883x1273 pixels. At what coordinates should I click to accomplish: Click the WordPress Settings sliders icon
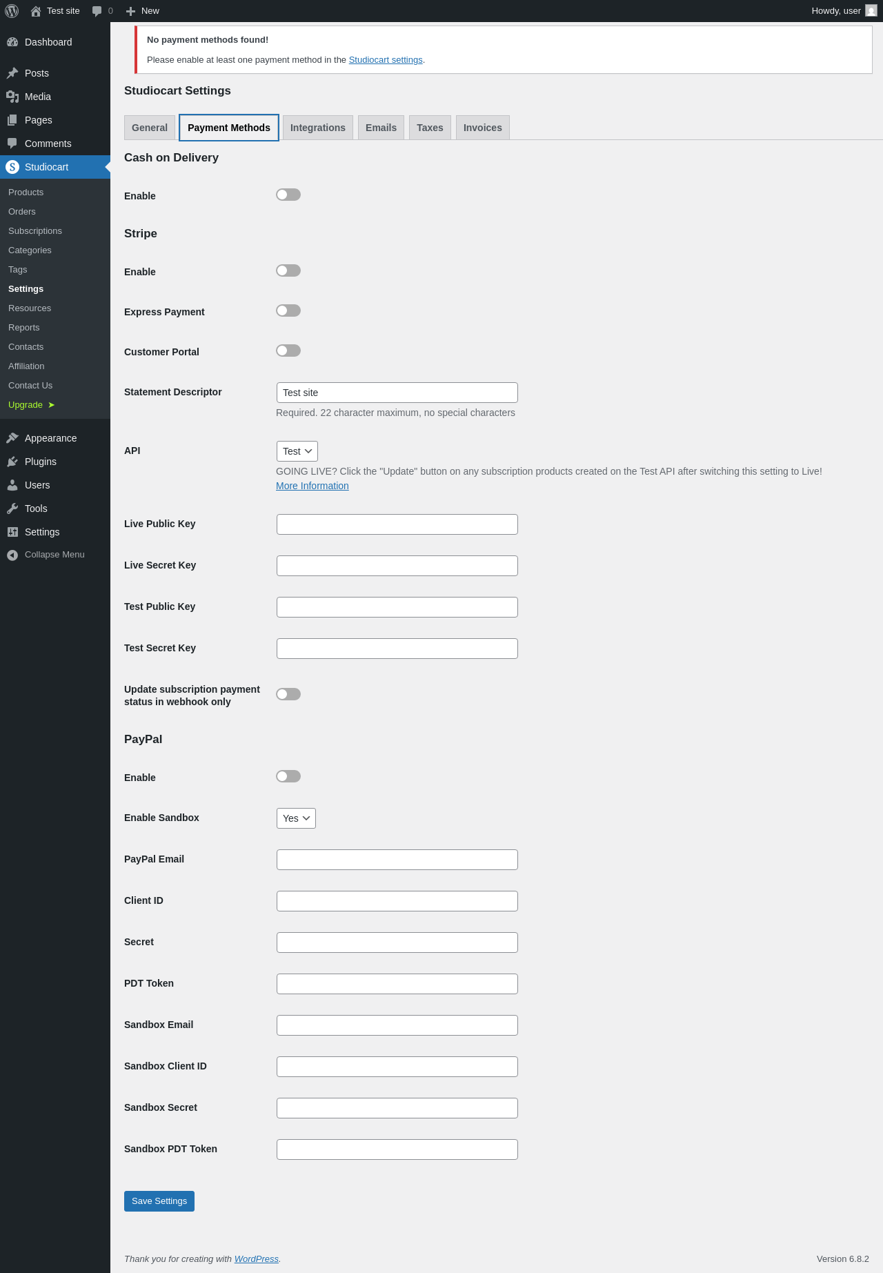(12, 532)
